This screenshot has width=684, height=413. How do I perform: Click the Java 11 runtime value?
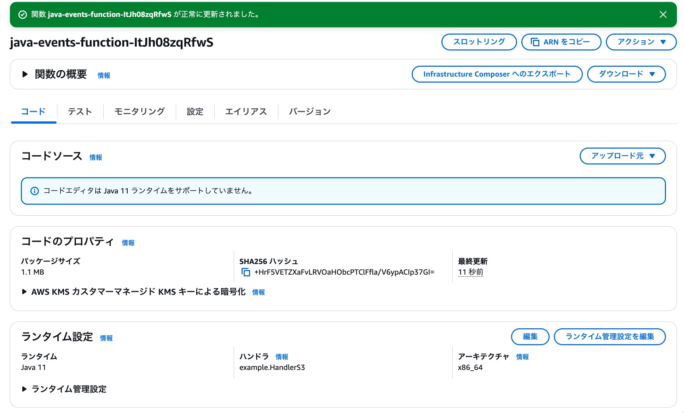click(33, 367)
